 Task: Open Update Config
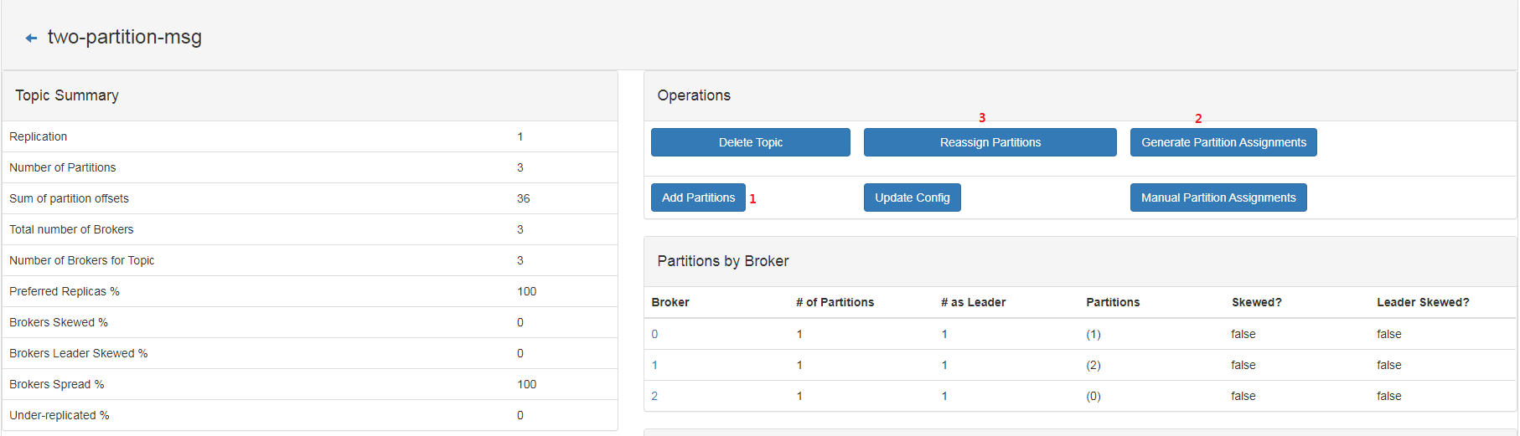click(912, 197)
